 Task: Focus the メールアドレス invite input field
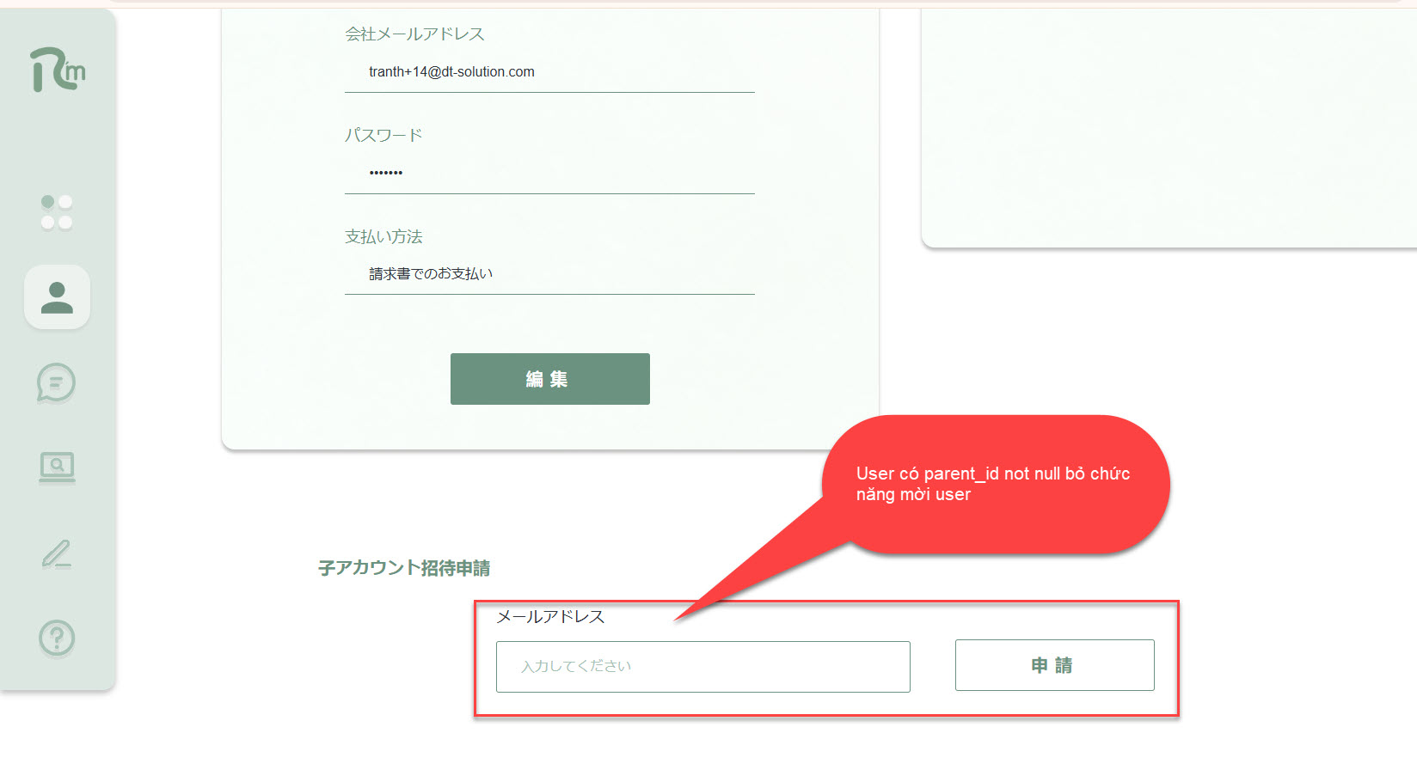tap(702, 667)
